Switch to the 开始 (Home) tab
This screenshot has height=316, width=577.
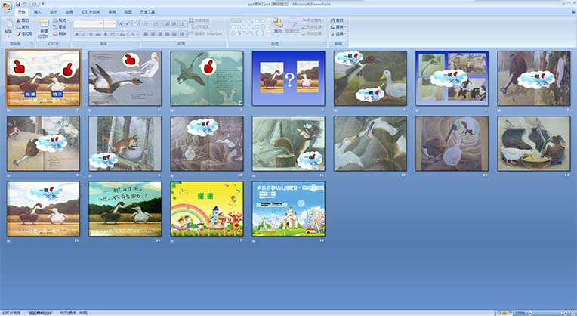point(22,12)
